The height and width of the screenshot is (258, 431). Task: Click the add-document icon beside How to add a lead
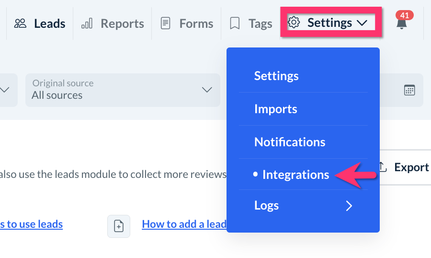(x=119, y=226)
